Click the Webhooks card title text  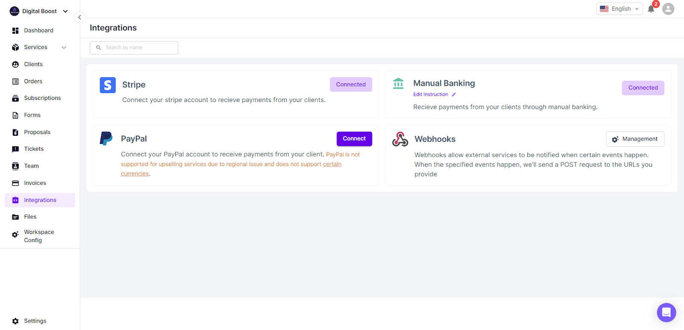tap(435, 139)
